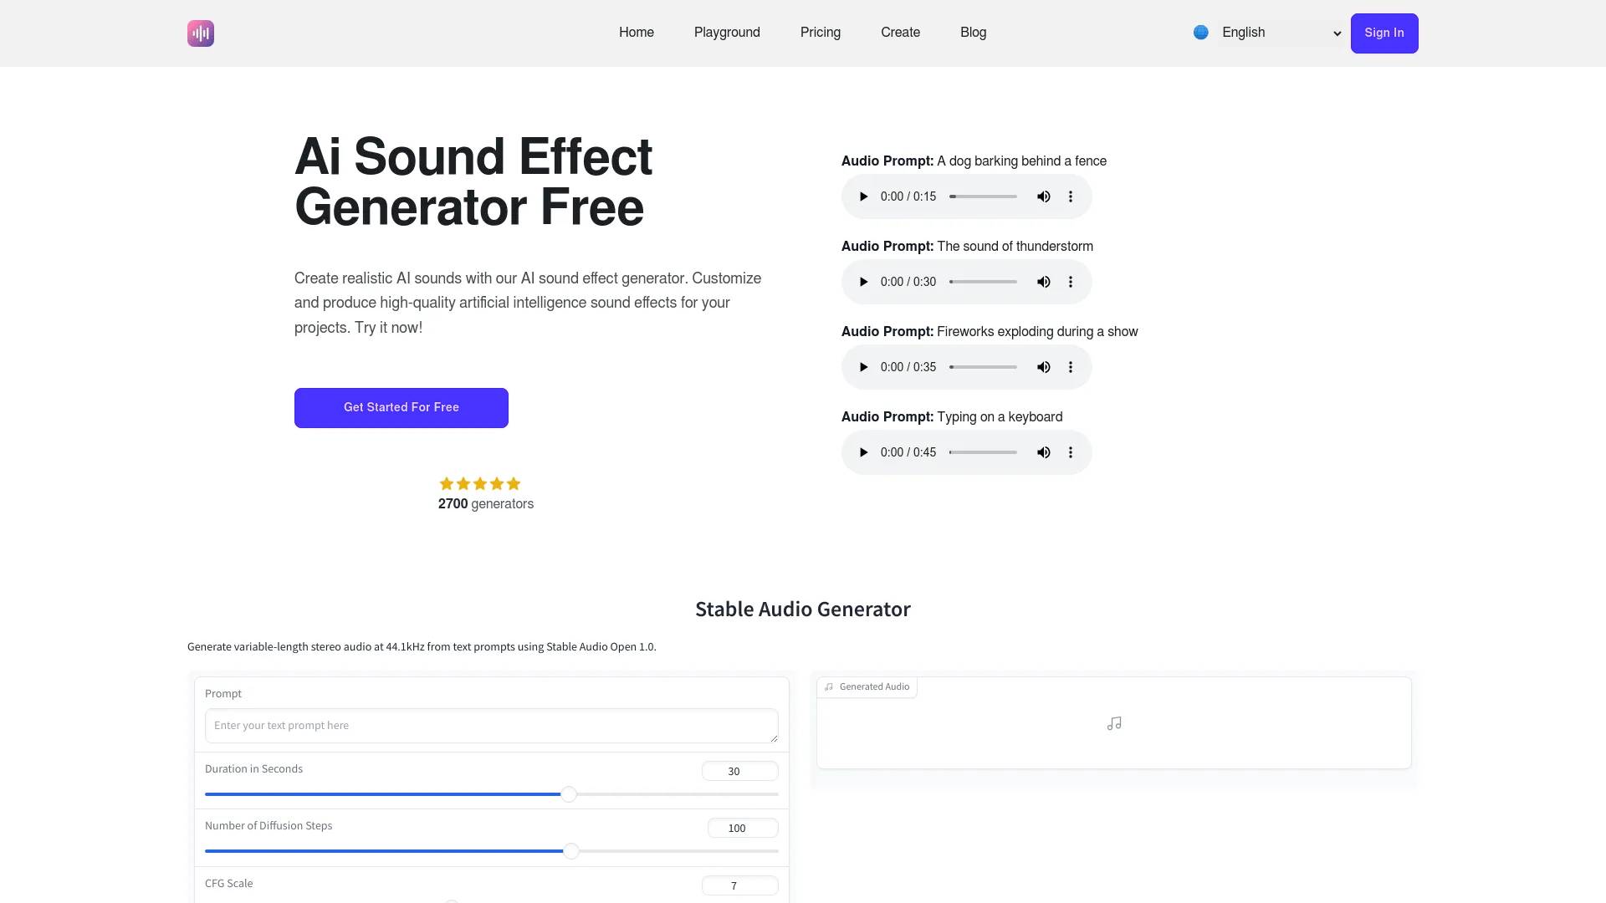Click the play button for fireworks audio
The width and height of the screenshot is (1606, 903).
click(x=864, y=367)
